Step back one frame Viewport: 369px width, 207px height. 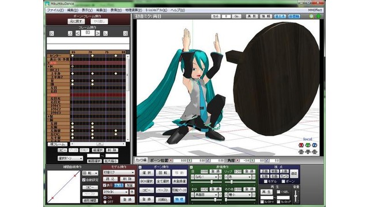[78, 33]
